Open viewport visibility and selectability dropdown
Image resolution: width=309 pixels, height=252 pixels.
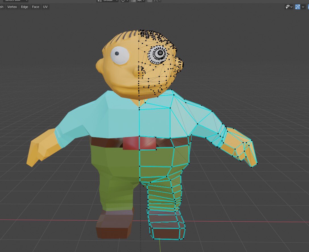289,7
